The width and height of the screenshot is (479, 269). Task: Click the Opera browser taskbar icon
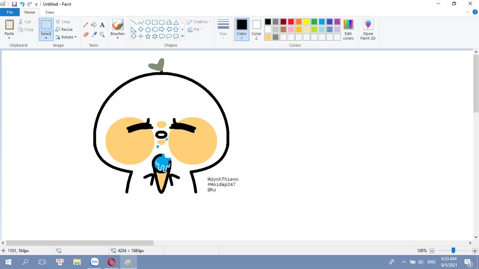[111, 262]
